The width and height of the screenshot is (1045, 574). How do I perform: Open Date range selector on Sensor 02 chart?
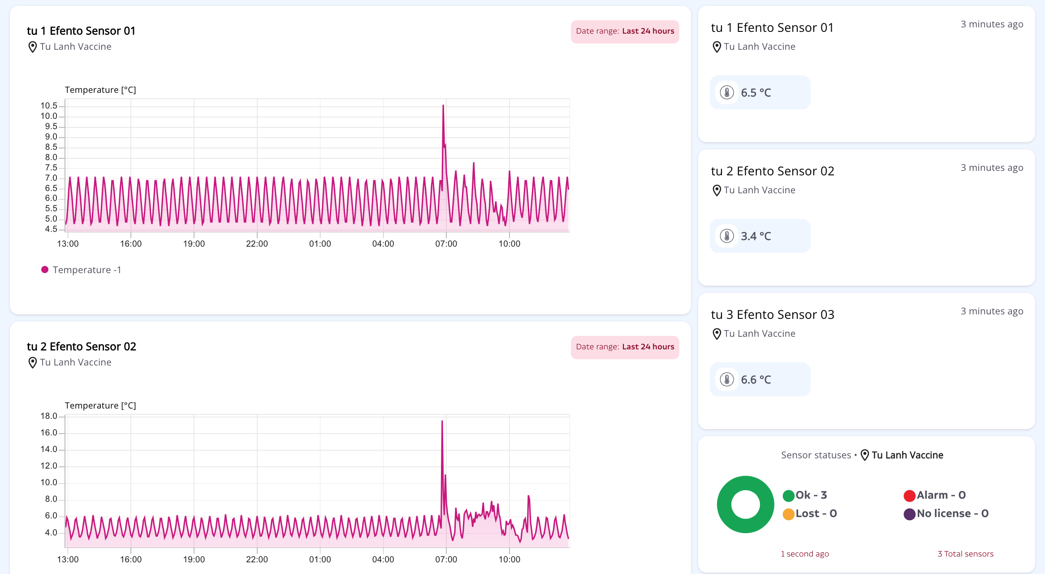[x=625, y=347]
